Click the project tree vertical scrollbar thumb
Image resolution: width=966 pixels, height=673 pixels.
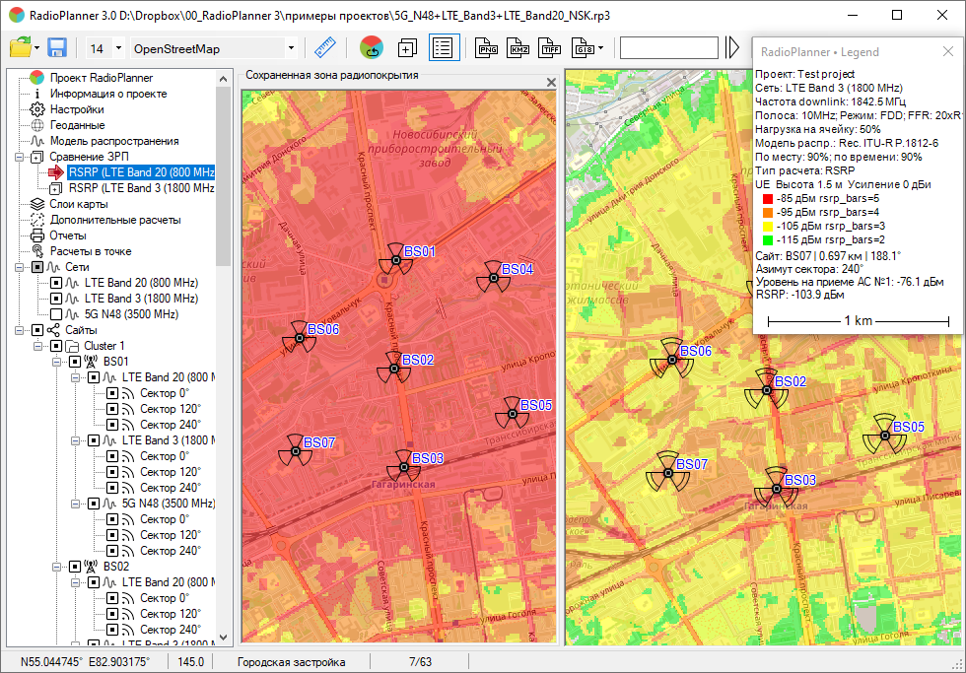pos(224,176)
